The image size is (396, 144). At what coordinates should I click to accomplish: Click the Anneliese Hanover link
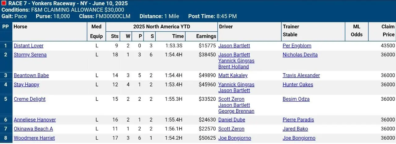(35, 120)
